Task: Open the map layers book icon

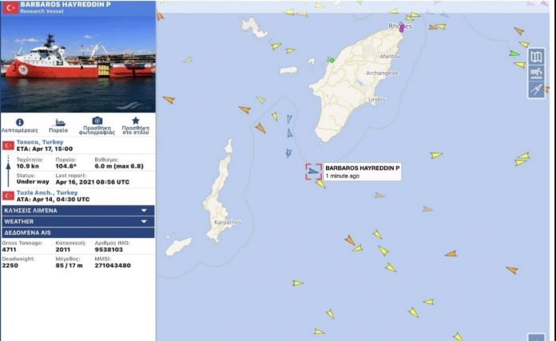Action: pos(537,57)
